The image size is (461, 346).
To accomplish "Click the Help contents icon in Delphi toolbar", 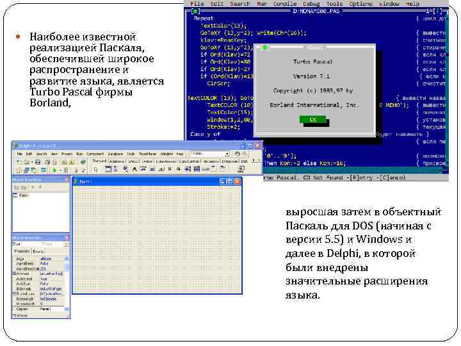I will (x=83, y=162).
